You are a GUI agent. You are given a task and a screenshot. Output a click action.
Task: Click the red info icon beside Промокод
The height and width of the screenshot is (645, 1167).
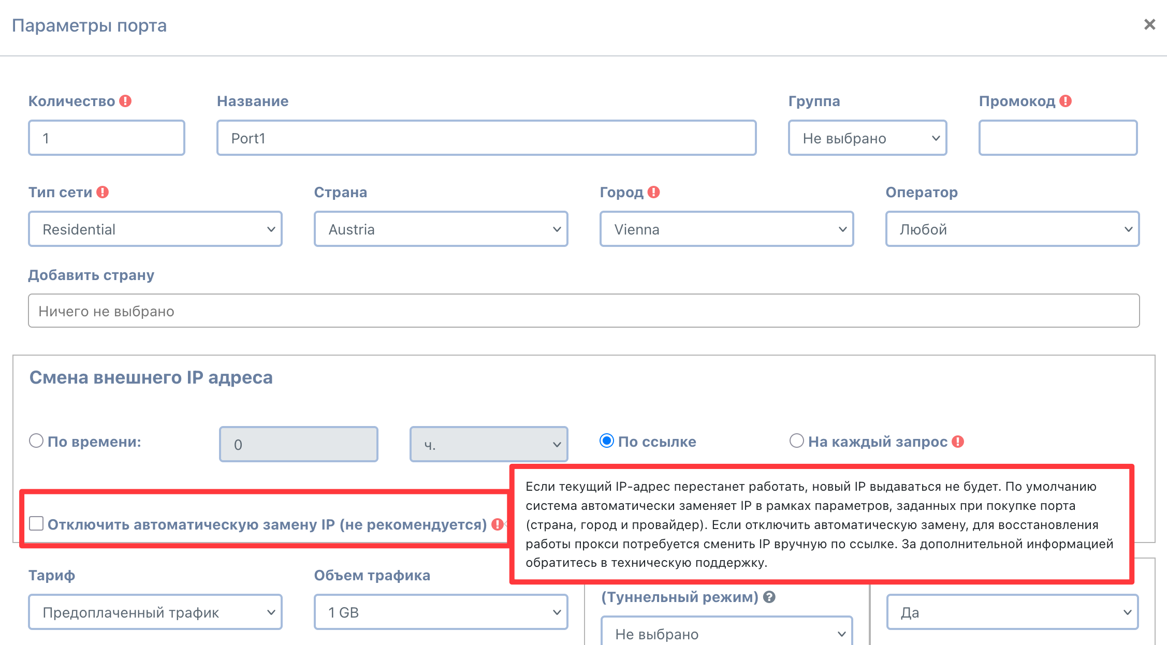point(1066,101)
